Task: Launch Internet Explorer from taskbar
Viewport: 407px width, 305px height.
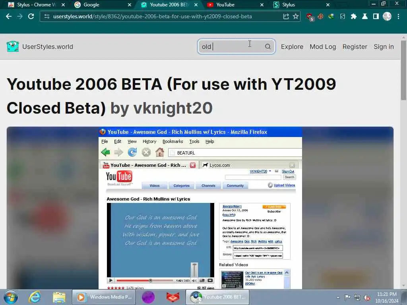Action: pyautogui.click(x=35, y=297)
